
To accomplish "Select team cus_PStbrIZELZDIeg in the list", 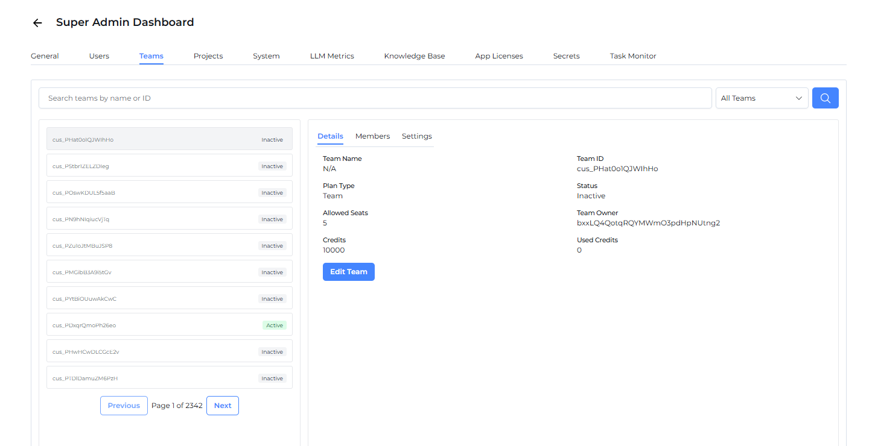I will point(170,165).
